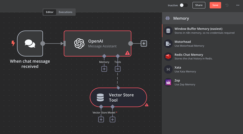Image resolution: width=243 pixels, height=134 pixels.
Task: Click the Window Buffer Memory database icon
Action: [168, 31]
